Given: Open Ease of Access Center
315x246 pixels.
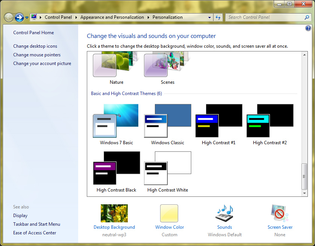Looking at the screenshot, I should (35, 233).
